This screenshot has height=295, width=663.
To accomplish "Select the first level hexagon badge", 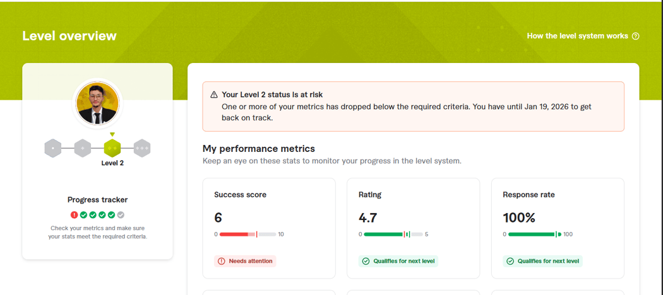I will pos(53,149).
